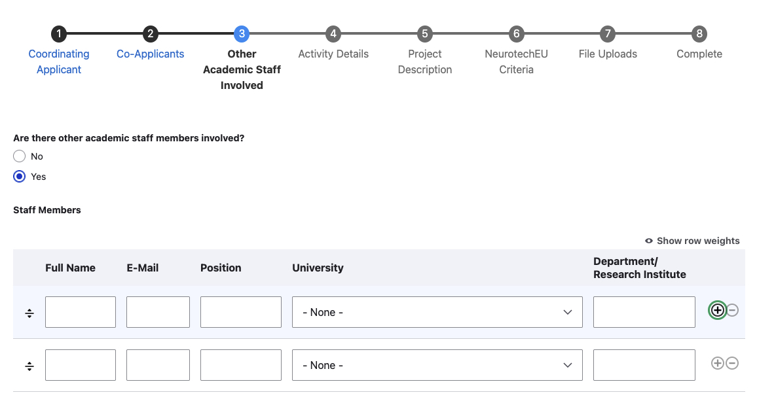Click the add row plus icon in first row
757x403 pixels.
pos(718,310)
